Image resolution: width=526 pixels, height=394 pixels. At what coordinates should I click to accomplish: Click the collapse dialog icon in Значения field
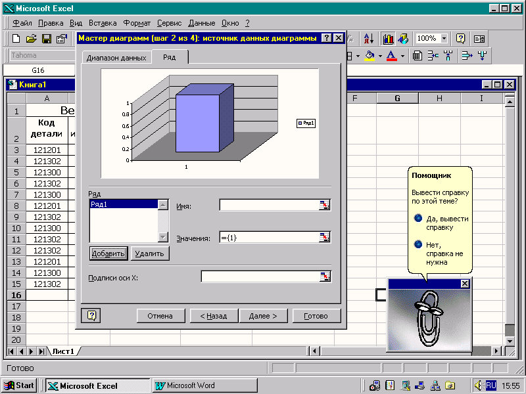click(x=324, y=238)
